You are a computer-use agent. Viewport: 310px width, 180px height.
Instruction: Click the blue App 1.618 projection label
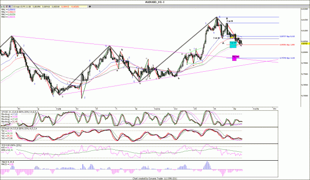pos(287,58)
